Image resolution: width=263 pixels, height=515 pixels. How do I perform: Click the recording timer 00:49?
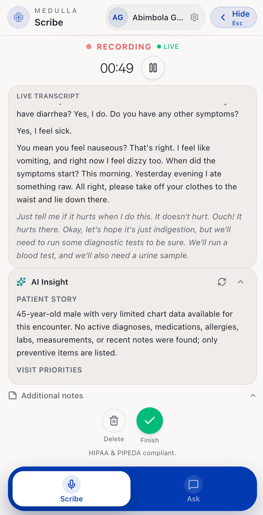click(117, 68)
